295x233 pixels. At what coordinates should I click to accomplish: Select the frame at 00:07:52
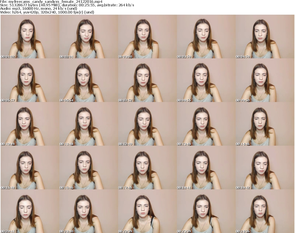(147, 80)
